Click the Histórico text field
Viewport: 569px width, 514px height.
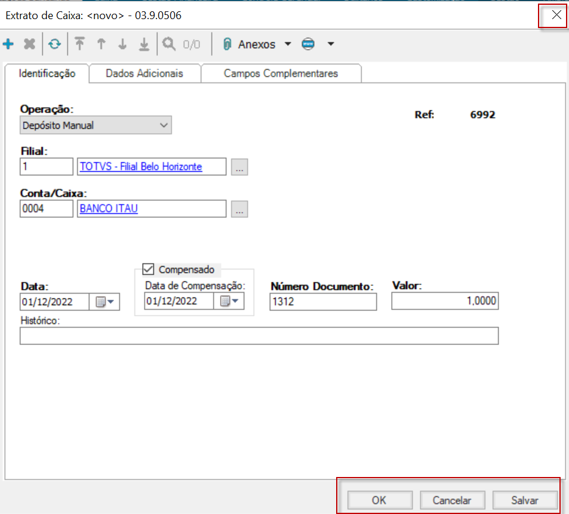[259, 336]
